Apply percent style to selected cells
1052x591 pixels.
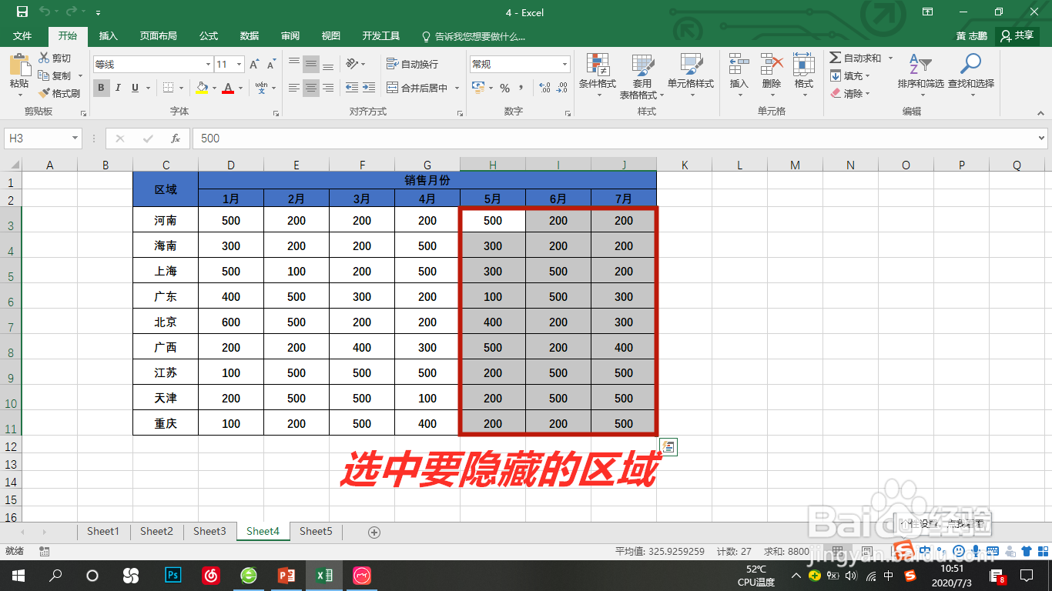(x=504, y=88)
